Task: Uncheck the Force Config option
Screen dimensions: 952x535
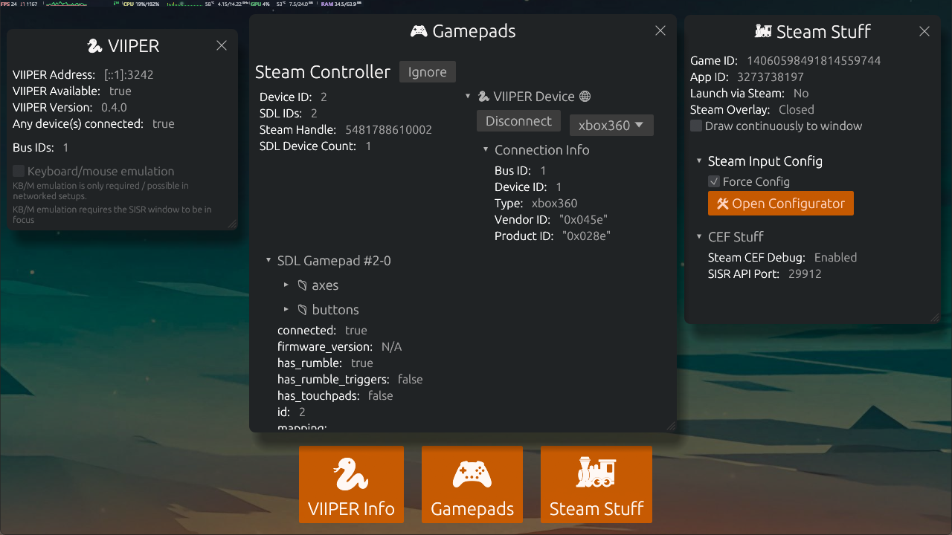Action: click(x=714, y=181)
